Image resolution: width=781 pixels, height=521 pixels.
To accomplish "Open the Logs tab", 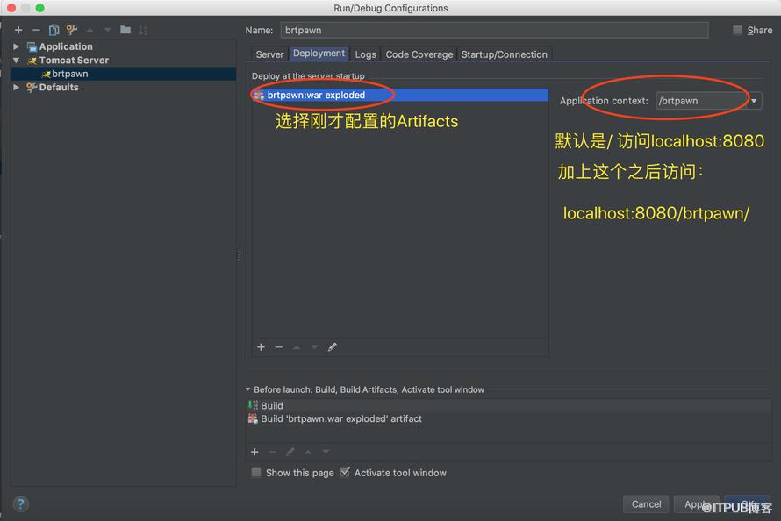I will click(366, 54).
